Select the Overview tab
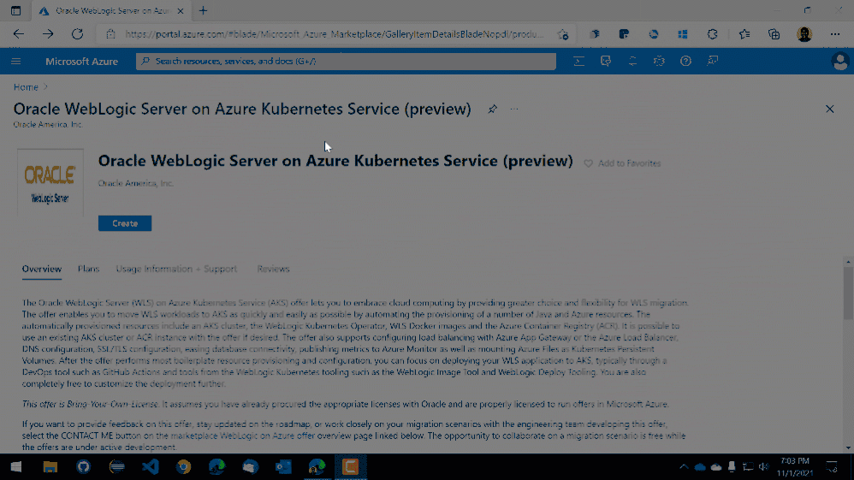The height and width of the screenshot is (480, 854). pos(41,270)
